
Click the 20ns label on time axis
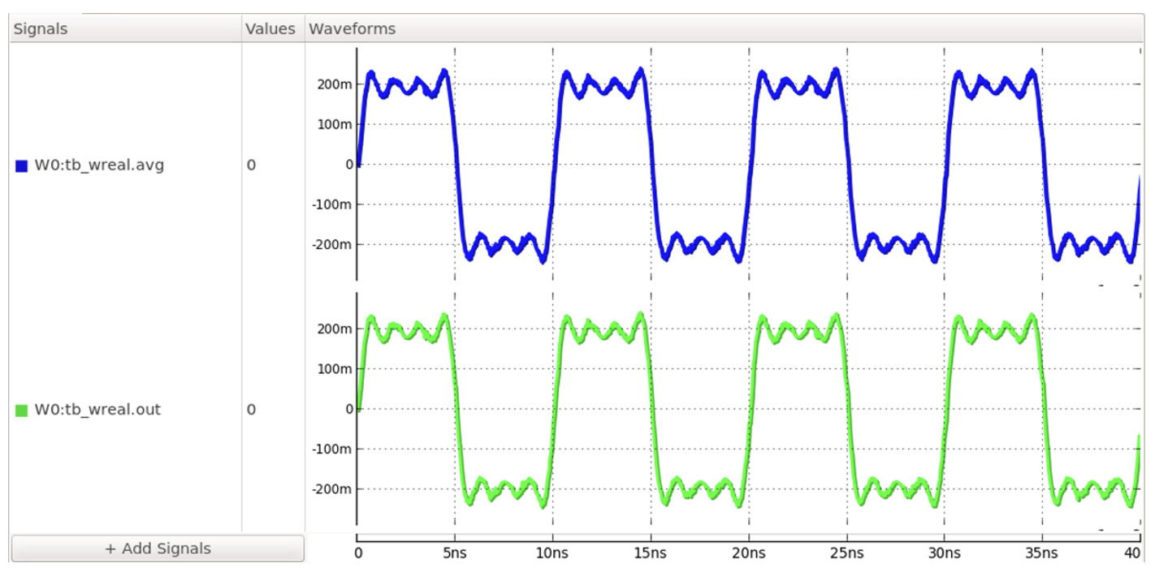click(x=748, y=553)
